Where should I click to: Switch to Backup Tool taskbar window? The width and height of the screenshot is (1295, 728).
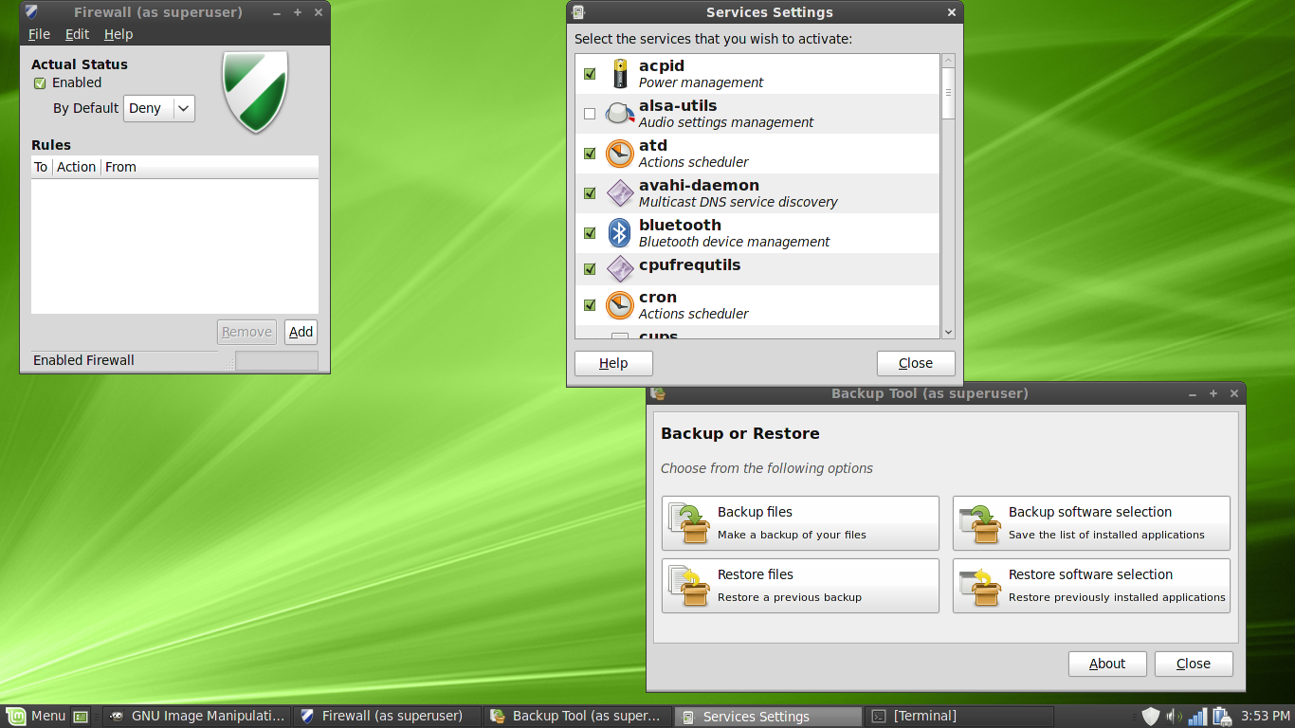(x=577, y=716)
